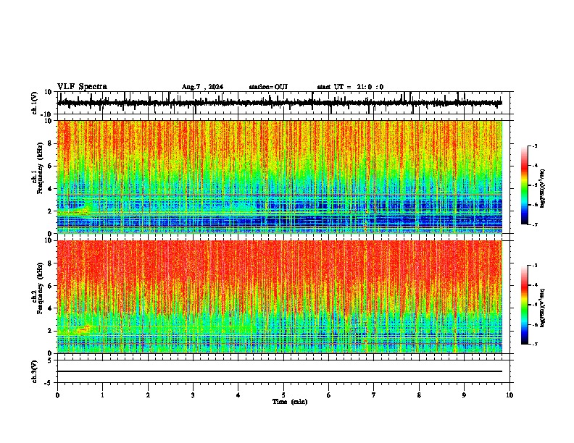Click tick label 8 on the Time axis
Image resolution: width=574 pixels, height=443 pixels.
coord(419,395)
